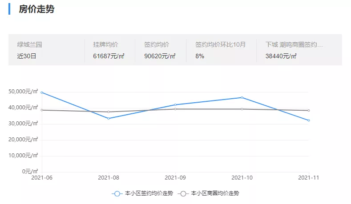The image size is (351, 204).
Task: Click blue line data point at 2021-06
Action: [x=42, y=92]
